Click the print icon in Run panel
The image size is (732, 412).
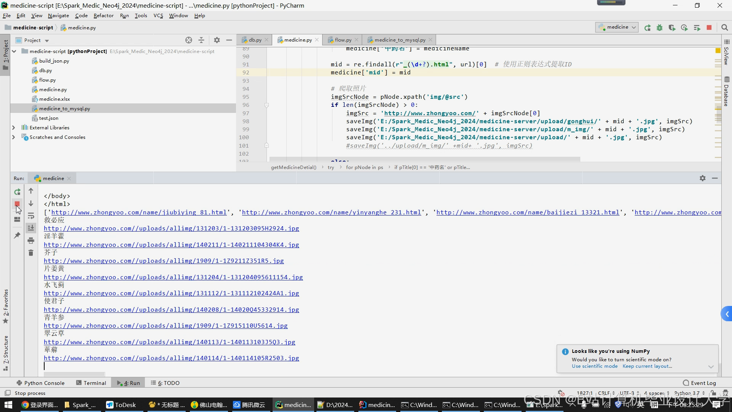click(x=31, y=241)
